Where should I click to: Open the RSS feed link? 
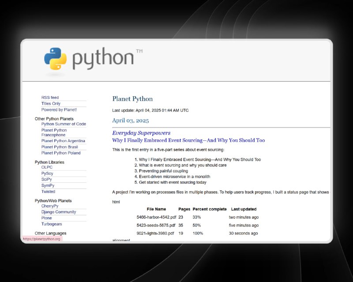point(50,98)
